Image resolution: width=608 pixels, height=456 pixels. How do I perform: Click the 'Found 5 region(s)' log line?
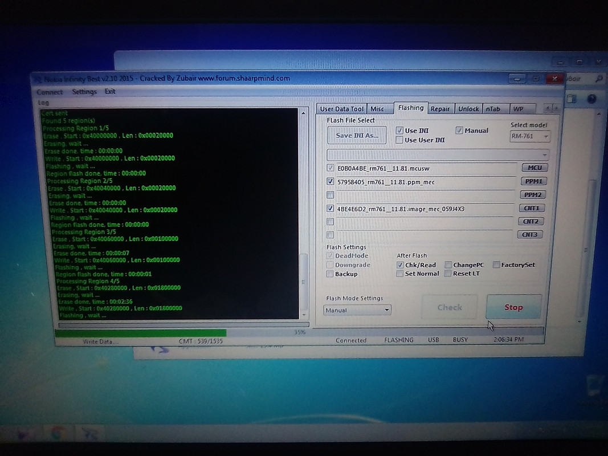pos(68,121)
